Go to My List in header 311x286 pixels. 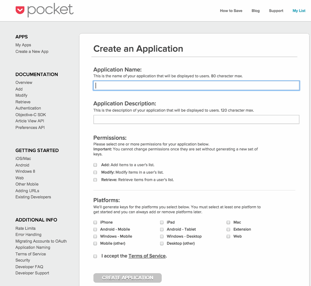[299, 11]
